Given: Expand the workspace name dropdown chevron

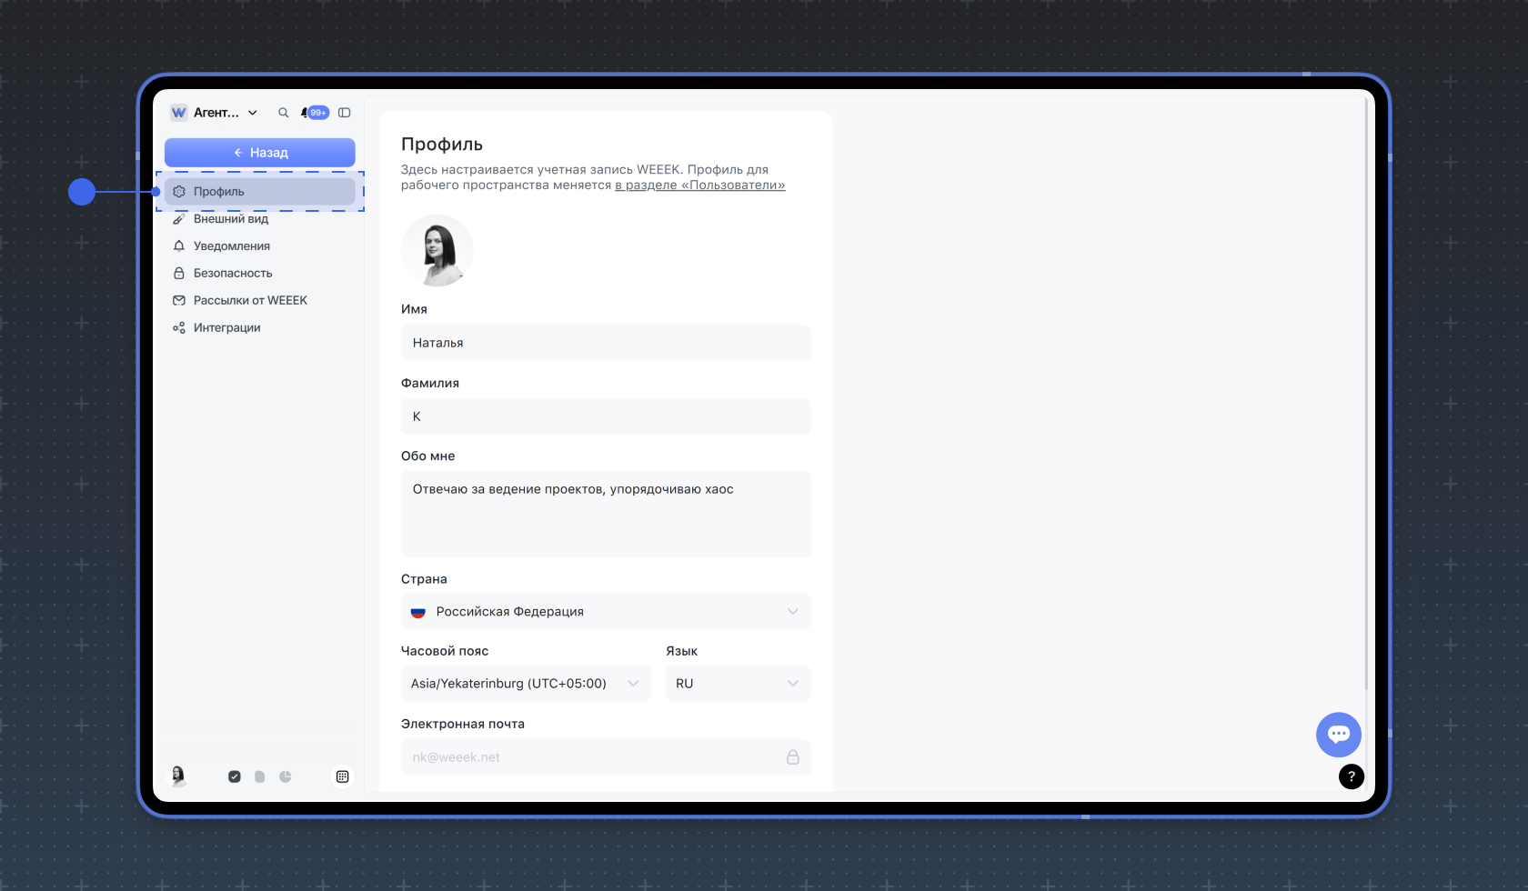Looking at the screenshot, I should coord(253,113).
